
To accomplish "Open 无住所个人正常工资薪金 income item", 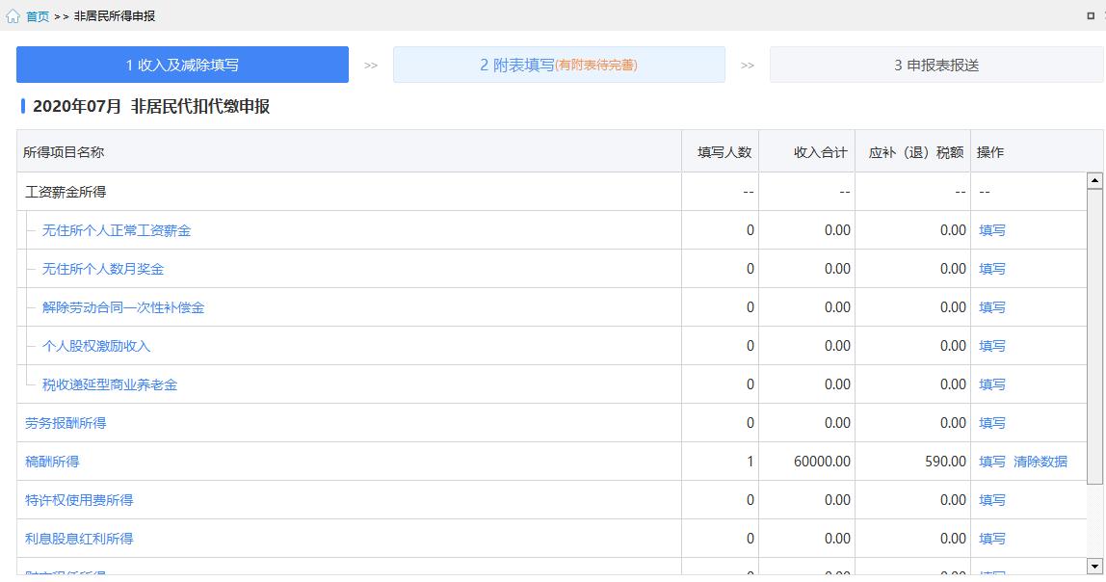I will (x=117, y=230).
